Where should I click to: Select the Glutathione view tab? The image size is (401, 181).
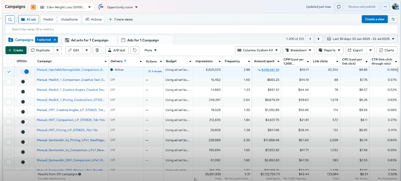point(69,19)
